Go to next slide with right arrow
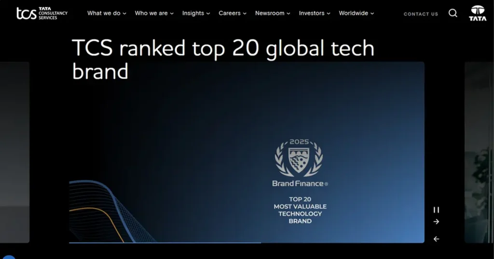 [436, 221]
